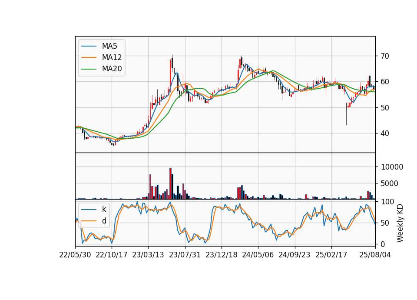Click the price axis value 70

click(385, 56)
